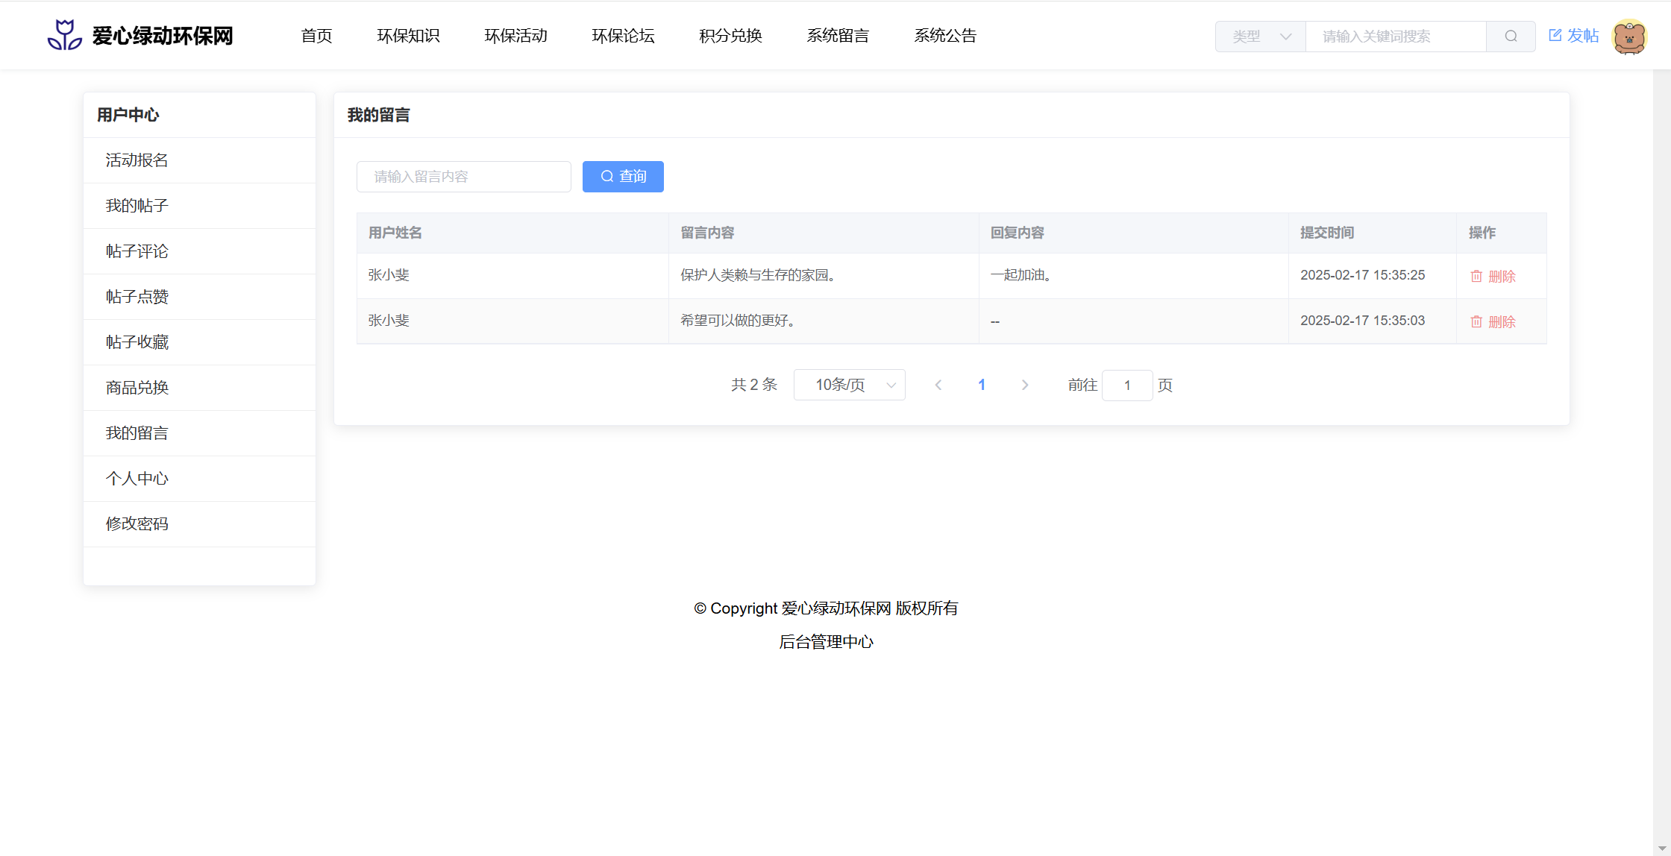The height and width of the screenshot is (856, 1671).
Task: Select 修改密码 in the user sidebar
Action: [137, 524]
